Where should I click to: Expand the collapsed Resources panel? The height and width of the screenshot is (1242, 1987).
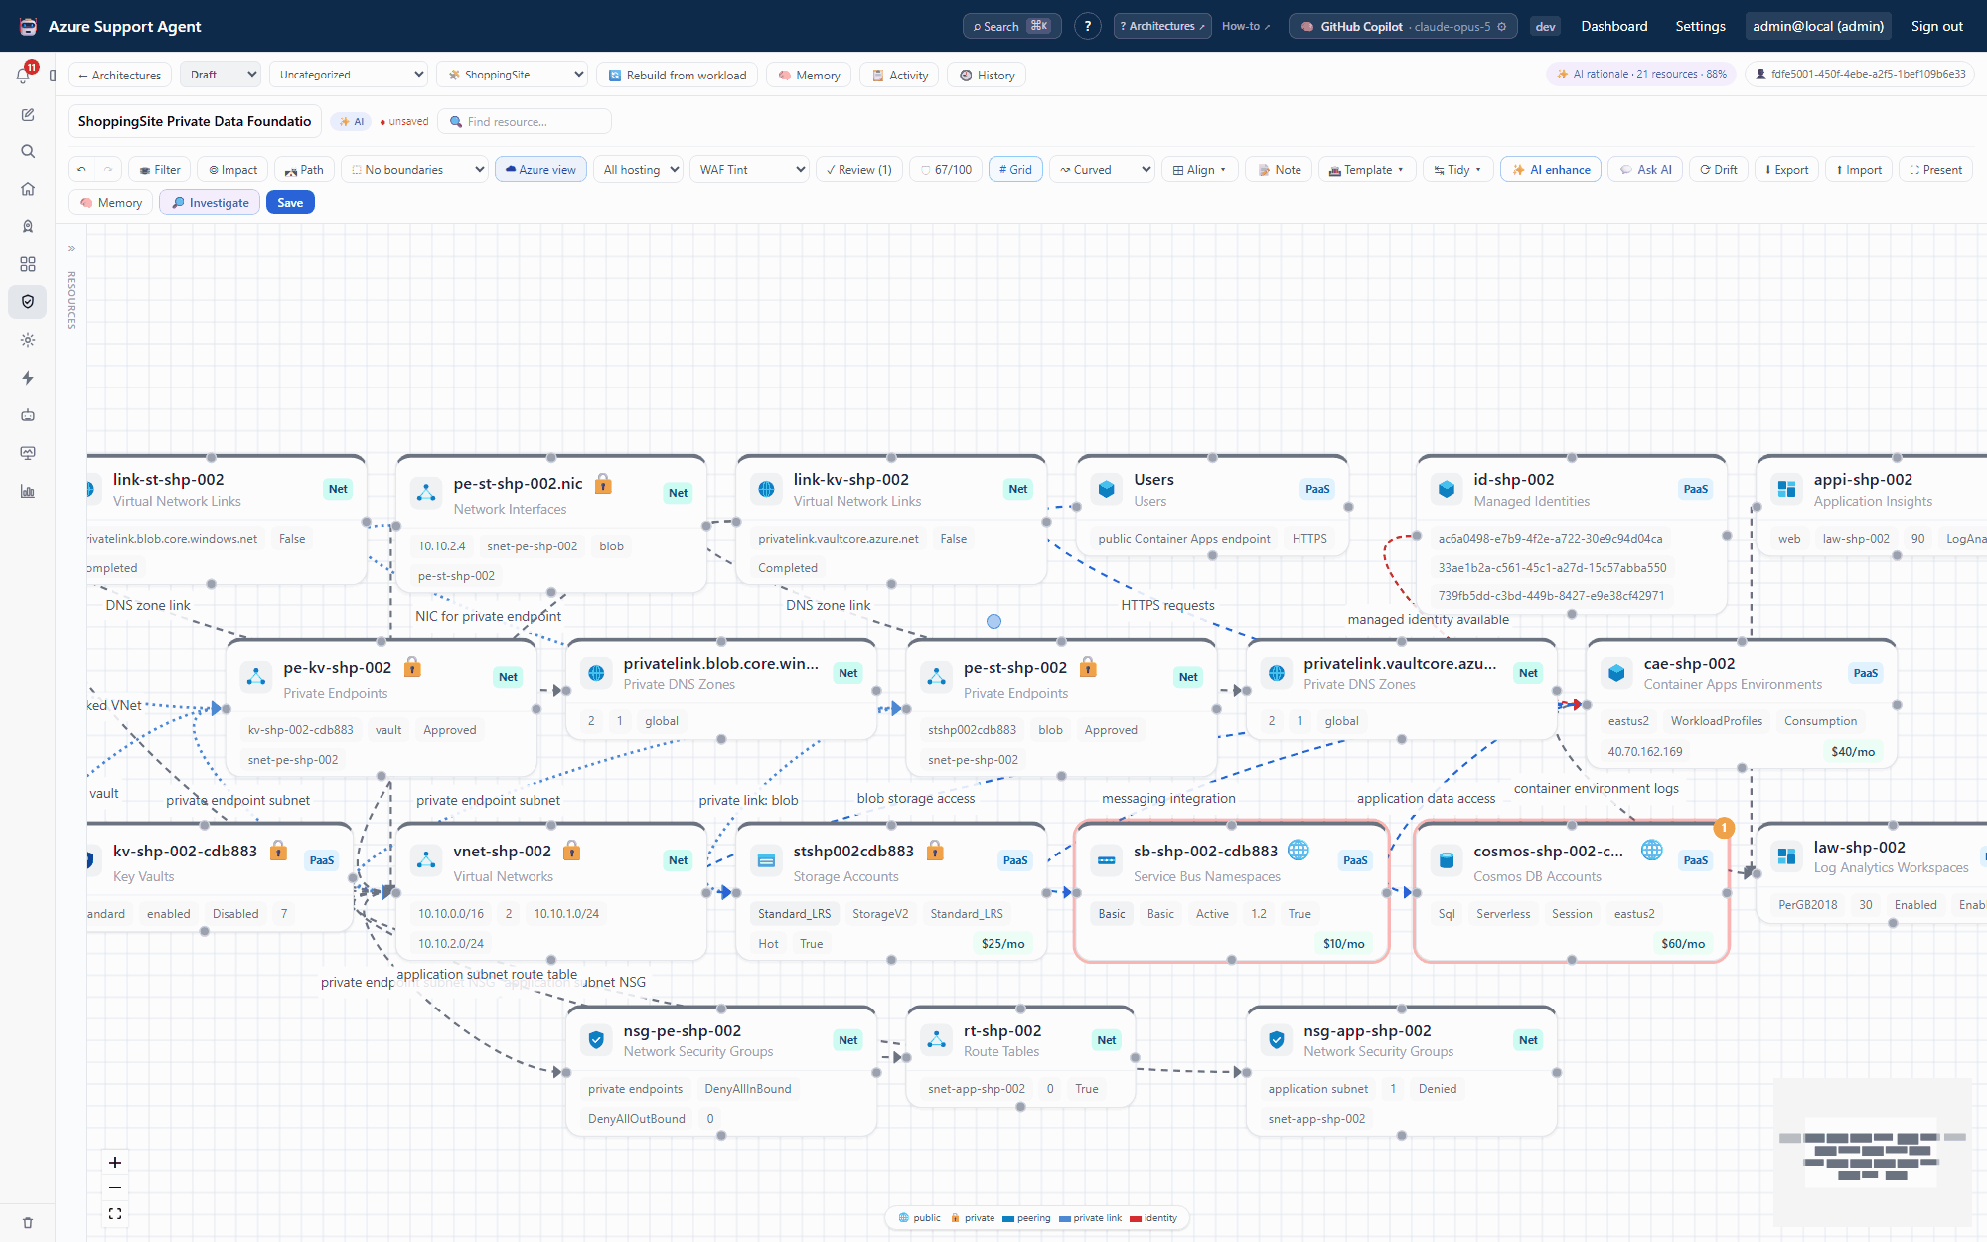tap(71, 249)
